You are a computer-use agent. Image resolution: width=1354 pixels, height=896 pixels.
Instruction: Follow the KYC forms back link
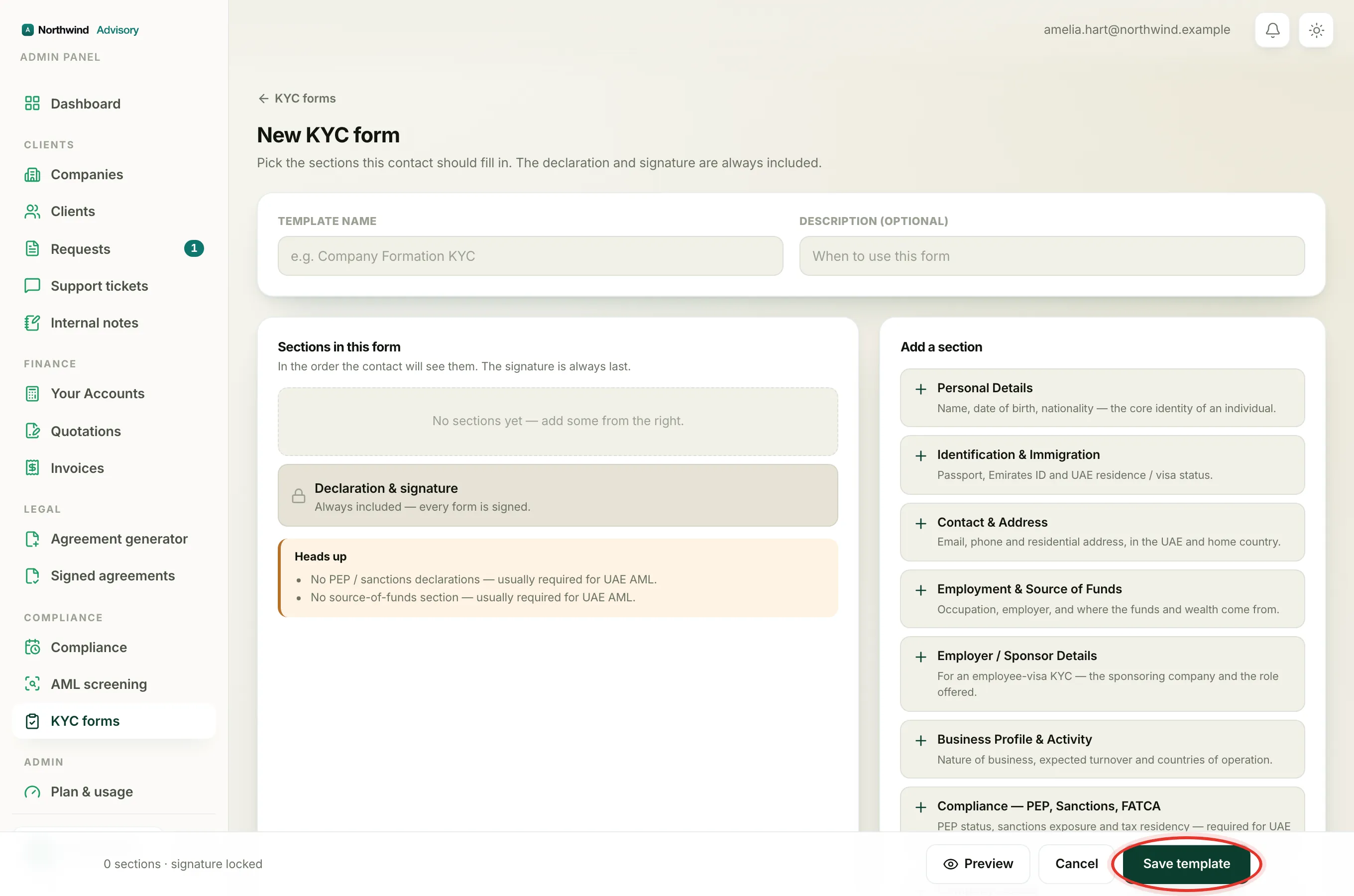[x=297, y=98]
